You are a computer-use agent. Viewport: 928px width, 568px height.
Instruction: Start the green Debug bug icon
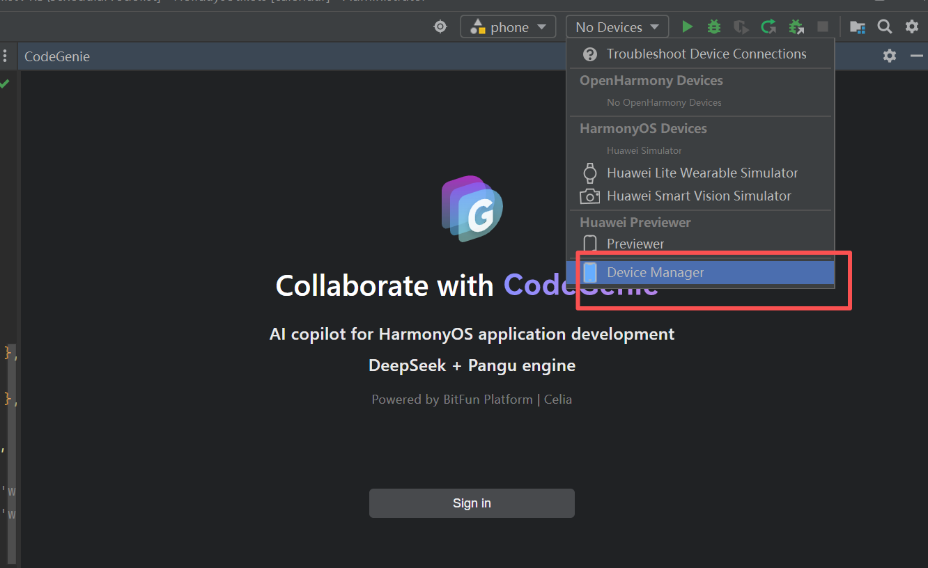pyautogui.click(x=714, y=27)
